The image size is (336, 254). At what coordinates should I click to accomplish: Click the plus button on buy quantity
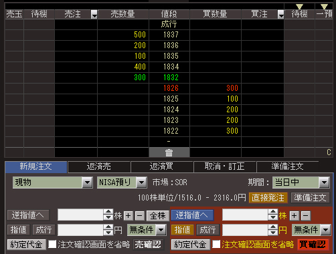click(294, 216)
